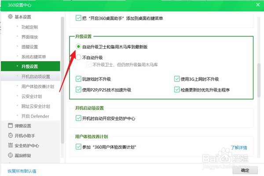The width and height of the screenshot is (264, 176).
Task: Toggle 检查更新时优先升级主程序 checkbox
Action: pyautogui.click(x=177, y=90)
